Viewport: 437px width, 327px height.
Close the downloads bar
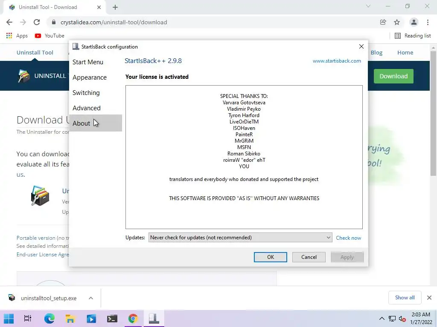pyautogui.click(x=429, y=298)
